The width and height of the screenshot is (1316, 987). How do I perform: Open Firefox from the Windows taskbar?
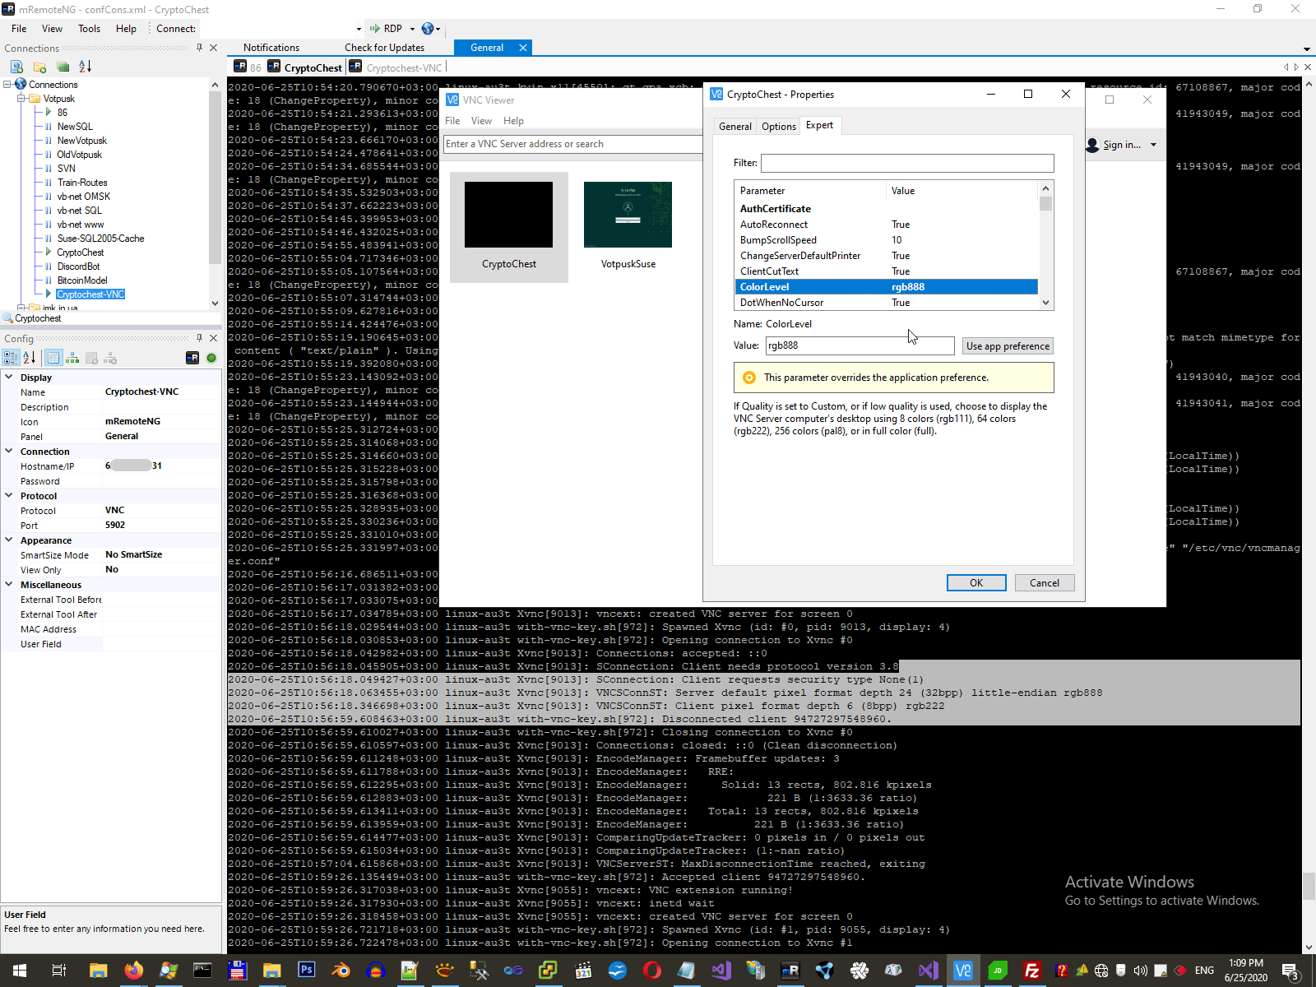click(x=133, y=971)
